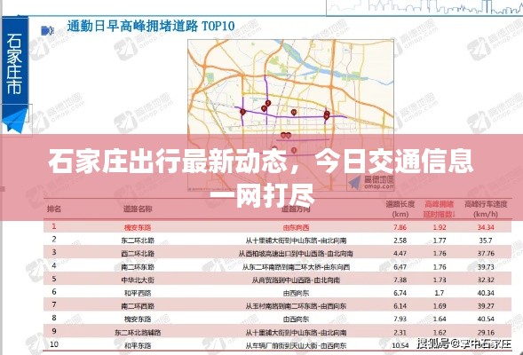Screen dimensions: 523x355
Task: Click the speed value 32.32
Action: tap(486, 280)
